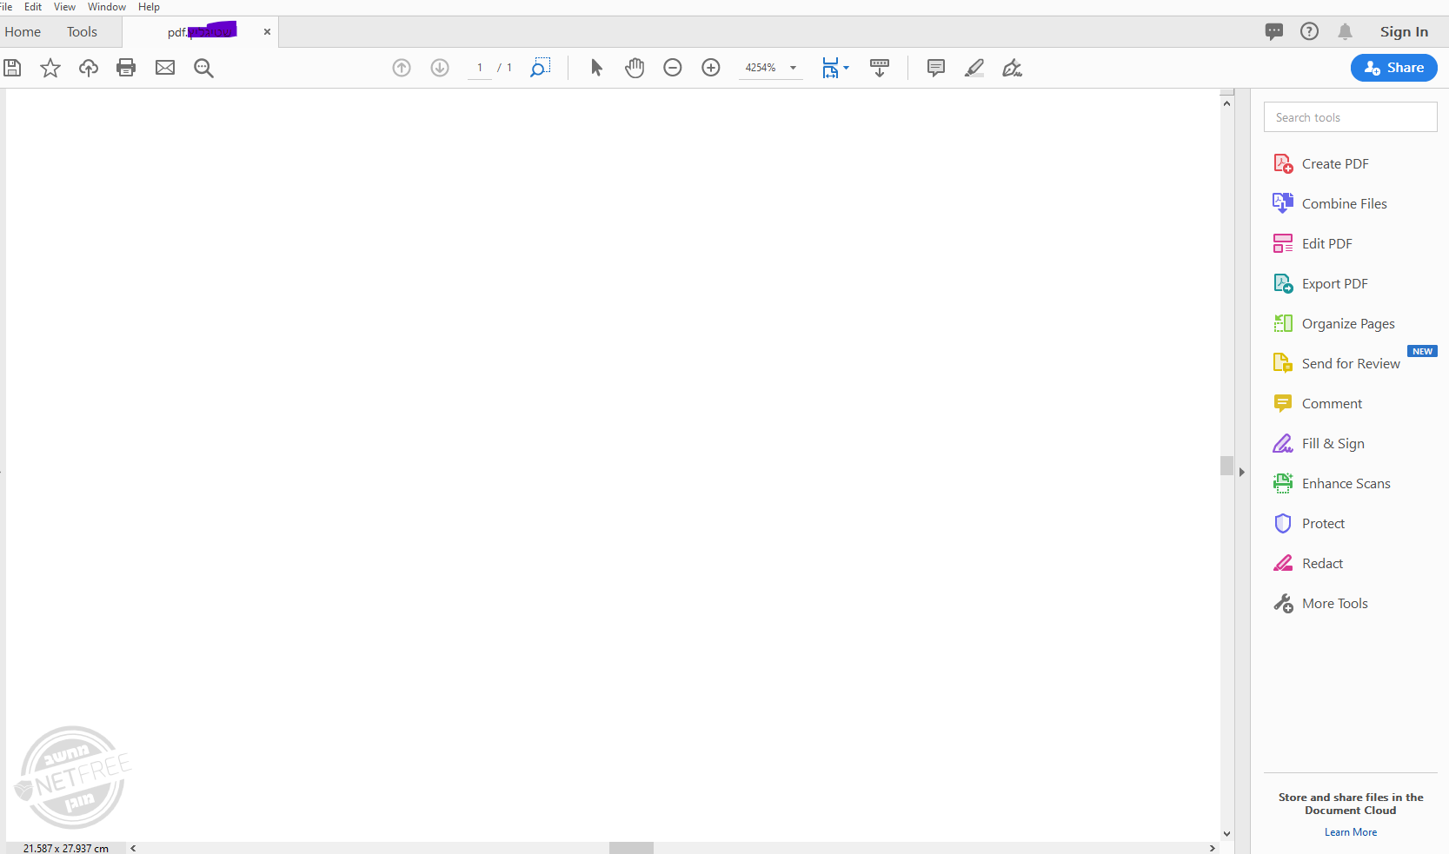Click the vertical scrollbar thumb
1449x854 pixels.
pos(1226,466)
